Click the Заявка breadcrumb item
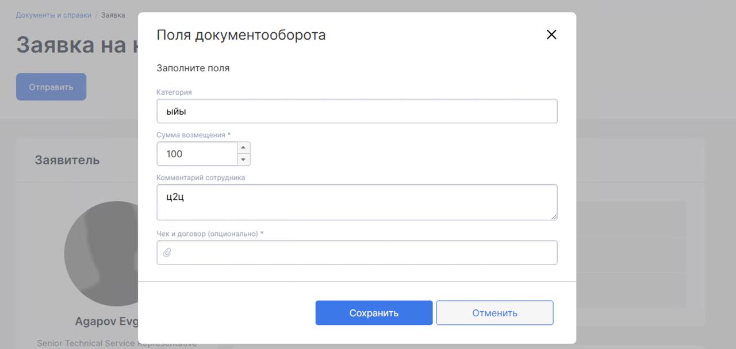This screenshot has height=349, width=736. coord(113,15)
